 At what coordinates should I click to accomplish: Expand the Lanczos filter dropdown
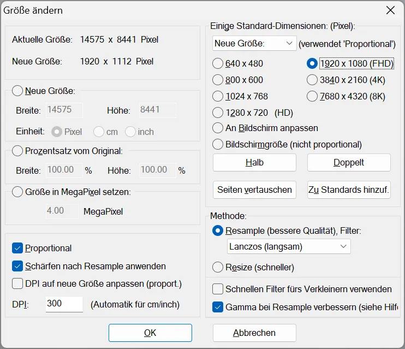[289, 247]
